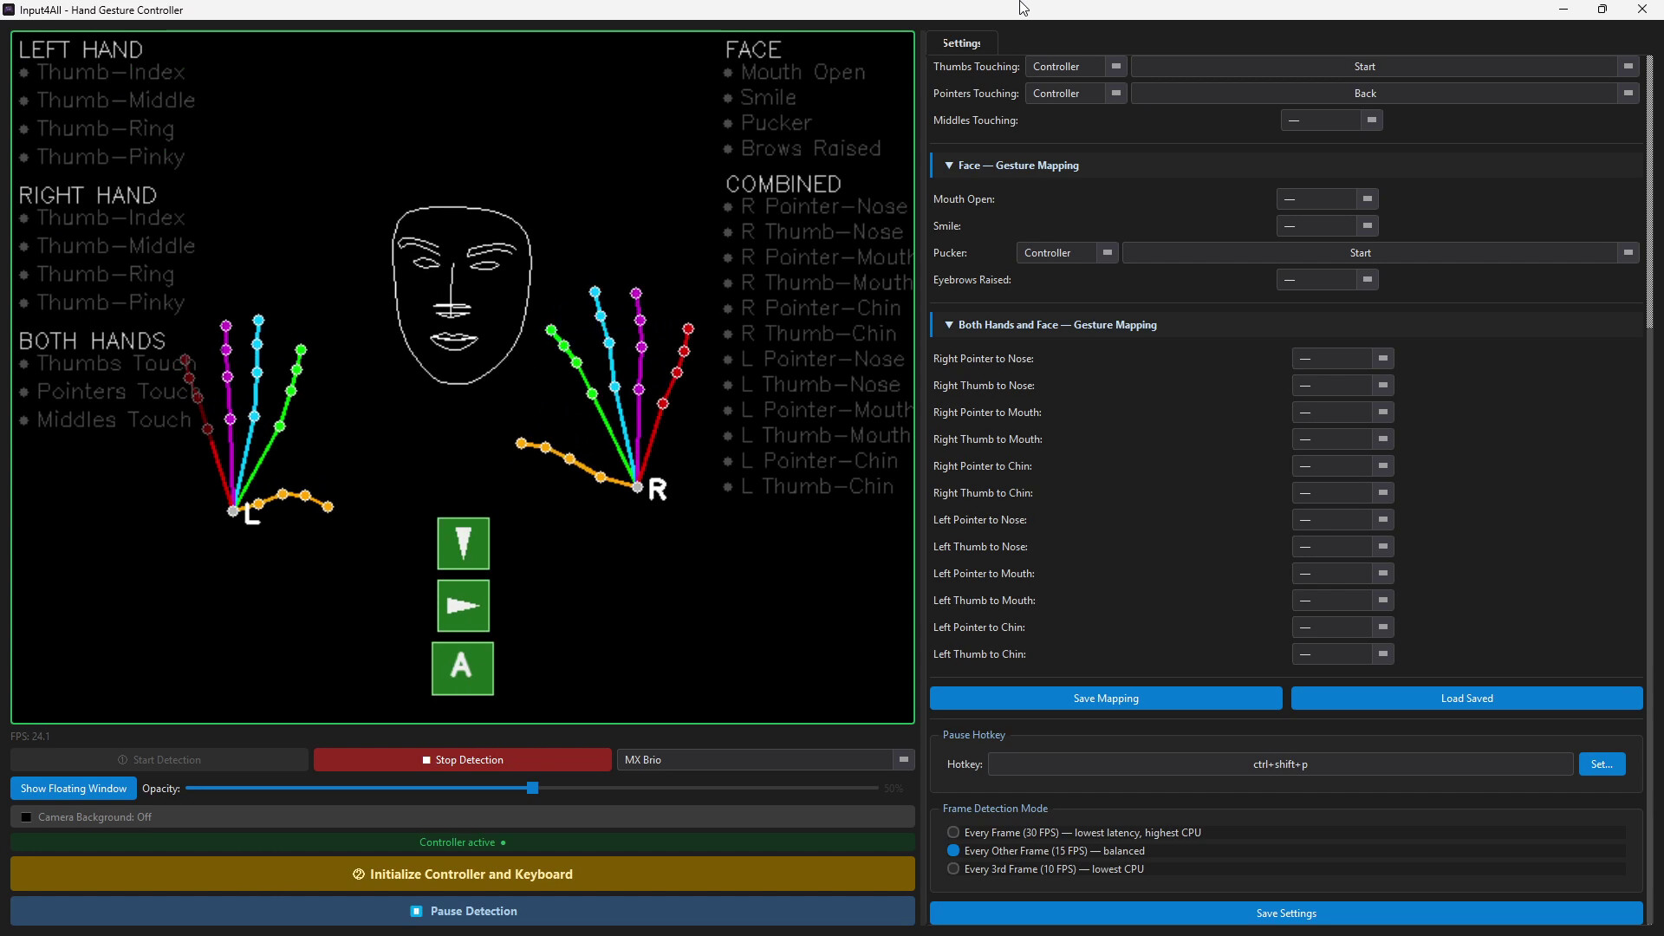Screen dimensions: 1664x936
Task: Open Left Thumb to Mouth dropdown
Action: point(1342,601)
